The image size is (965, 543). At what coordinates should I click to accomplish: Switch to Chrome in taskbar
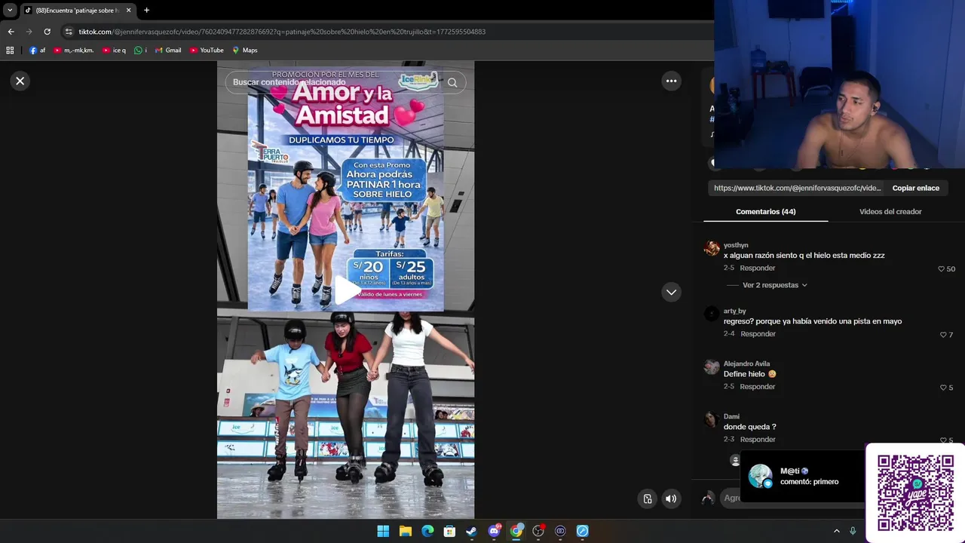pyautogui.click(x=516, y=531)
